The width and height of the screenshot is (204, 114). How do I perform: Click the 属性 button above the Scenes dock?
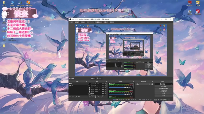[x=93, y=79]
